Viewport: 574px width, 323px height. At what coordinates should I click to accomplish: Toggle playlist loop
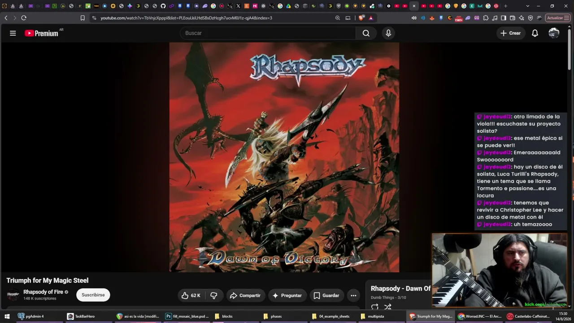point(375,307)
